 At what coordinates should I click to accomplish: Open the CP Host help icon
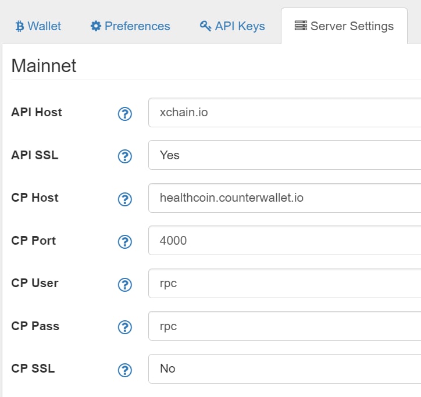[x=125, y=199]
